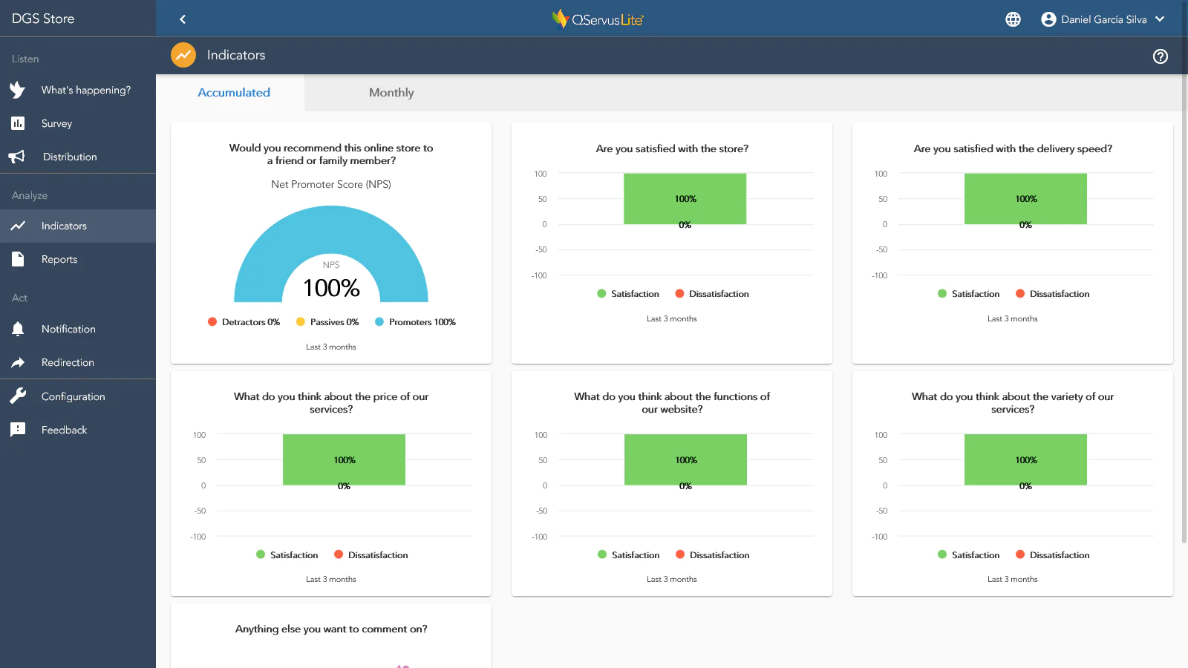This screenshot has height=668, width=1188.
Task: Click the Feedback speech bubble icon
Action: (18, 430)
